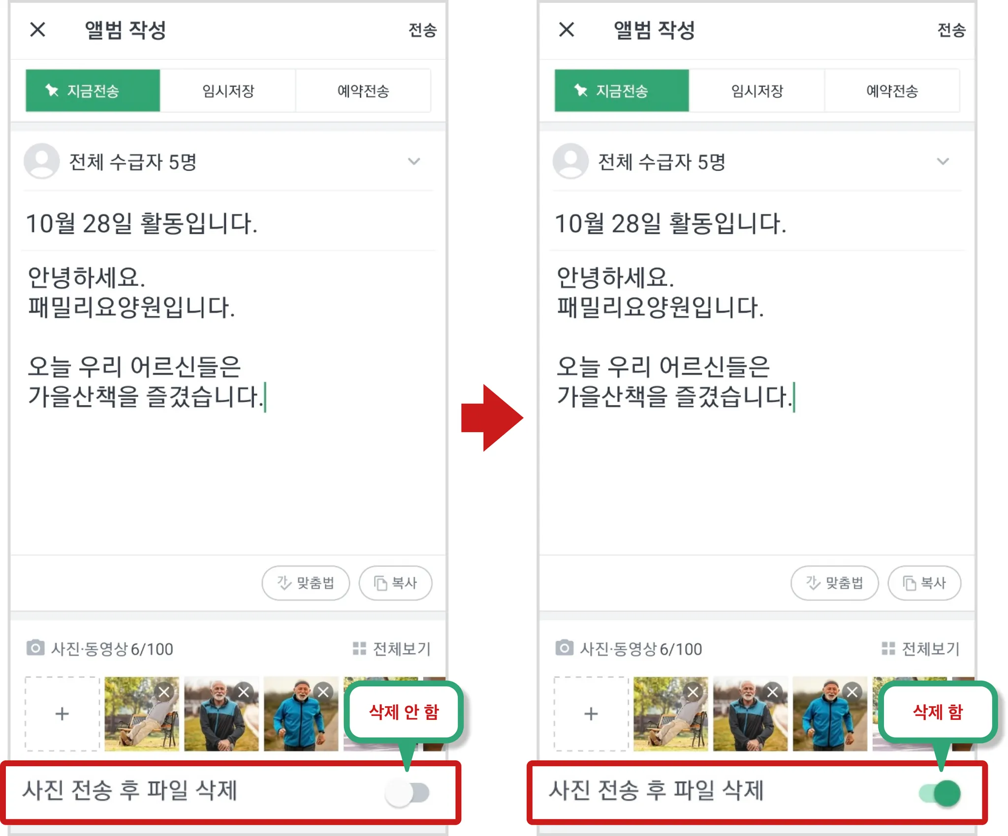Close album compose in left screen

pos(38,30)
